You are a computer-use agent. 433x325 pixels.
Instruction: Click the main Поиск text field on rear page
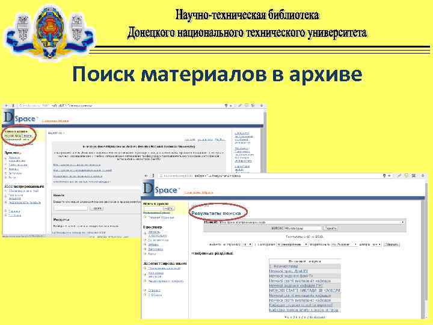point(70,208)
